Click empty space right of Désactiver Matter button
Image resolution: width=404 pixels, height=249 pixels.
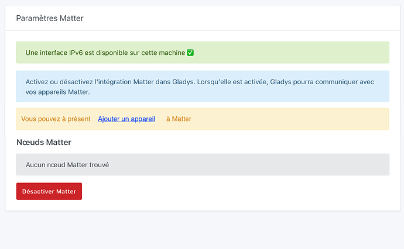[234, 191]
